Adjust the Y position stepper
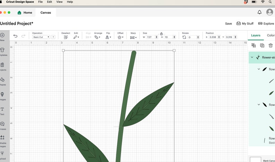 236,37
